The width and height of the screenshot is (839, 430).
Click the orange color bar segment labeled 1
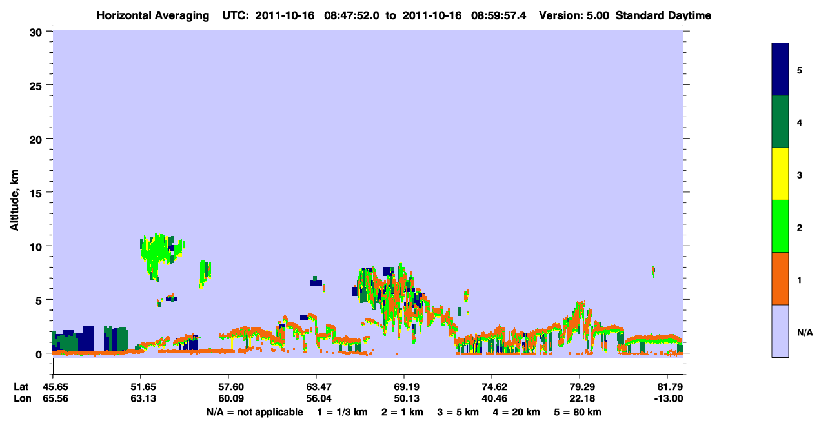click(x=780, y=279)
